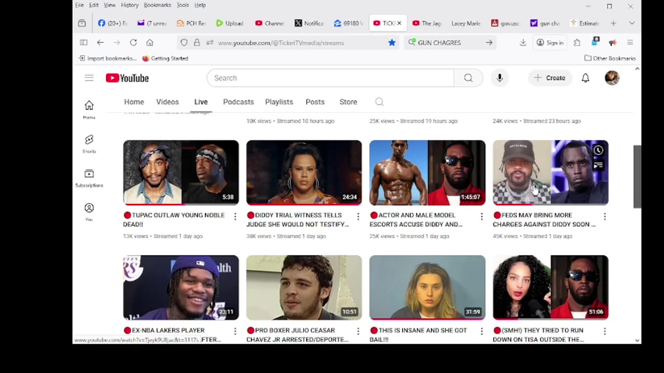
Task: Switch to the channel Playlists tab
Action: click(279, 102)
